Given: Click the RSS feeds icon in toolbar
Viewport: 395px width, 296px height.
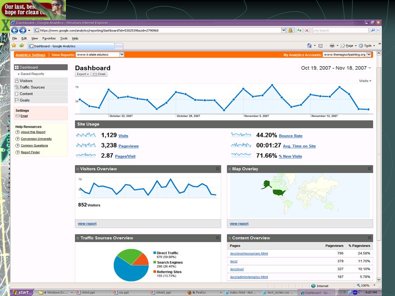Looking at the screenshot, I should pos(321,46).
